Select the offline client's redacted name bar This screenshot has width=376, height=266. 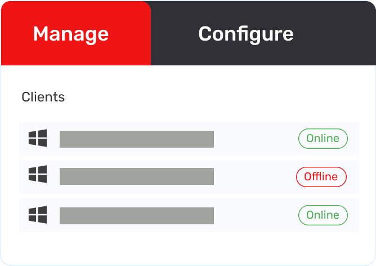137,176
